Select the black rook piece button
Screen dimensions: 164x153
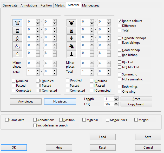(x=71, y=30)
